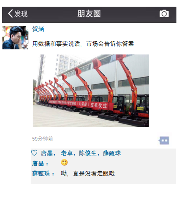
Task: Click commenter name 唐晶 in comments
Action: (x=38, y=163)
